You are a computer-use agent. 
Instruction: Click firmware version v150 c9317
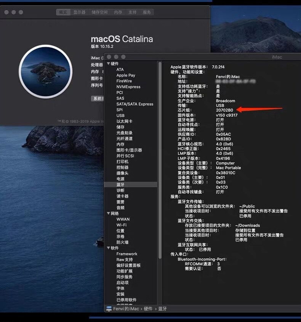(227, 115)
